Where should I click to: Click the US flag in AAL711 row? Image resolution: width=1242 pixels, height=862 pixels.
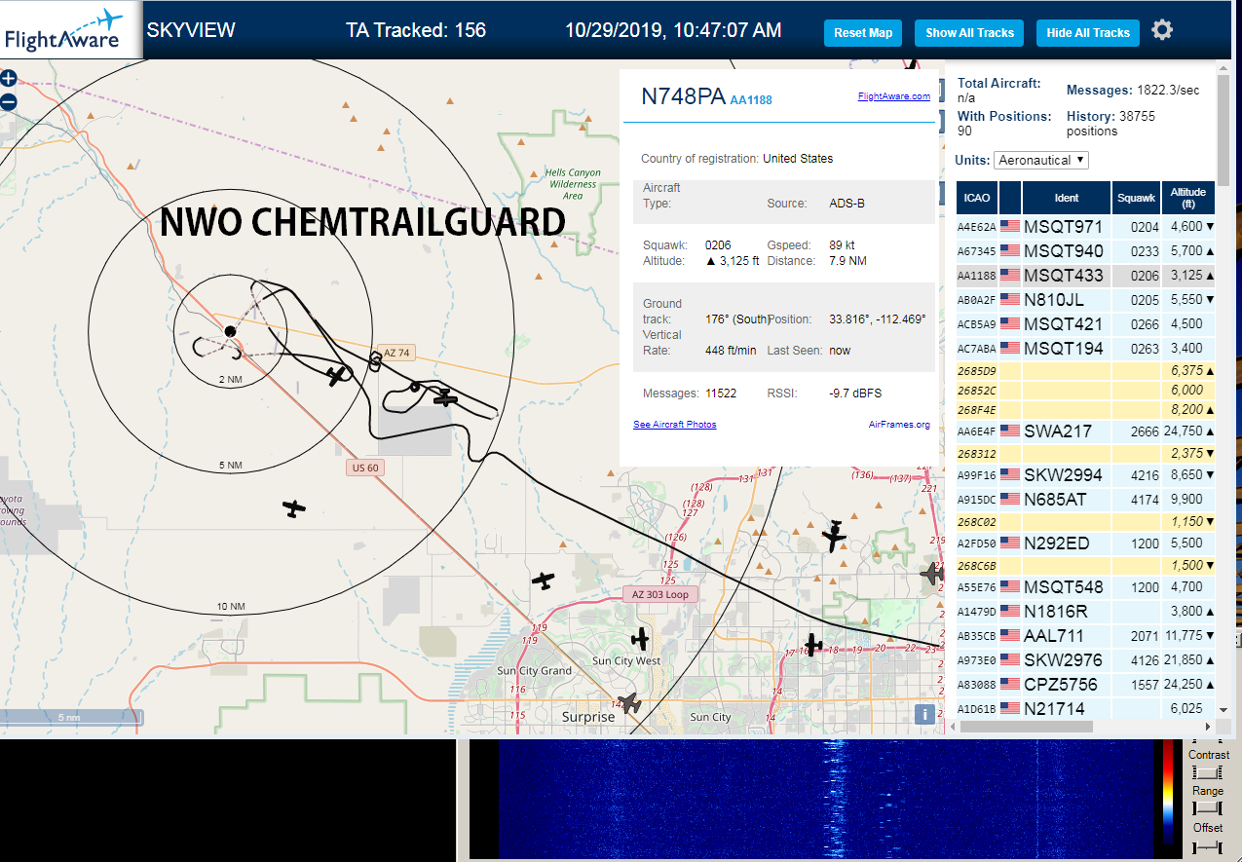pyautogui.click(x=1010, y=635)
